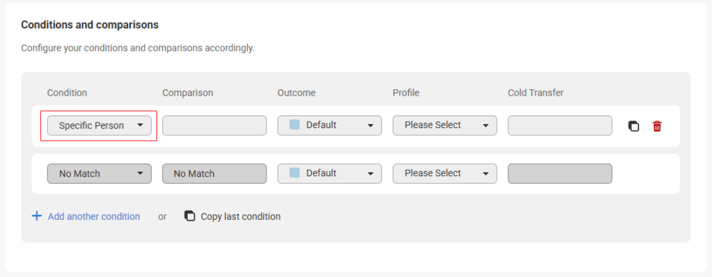
Task: Click the Add another condition link
Action: 94,216
